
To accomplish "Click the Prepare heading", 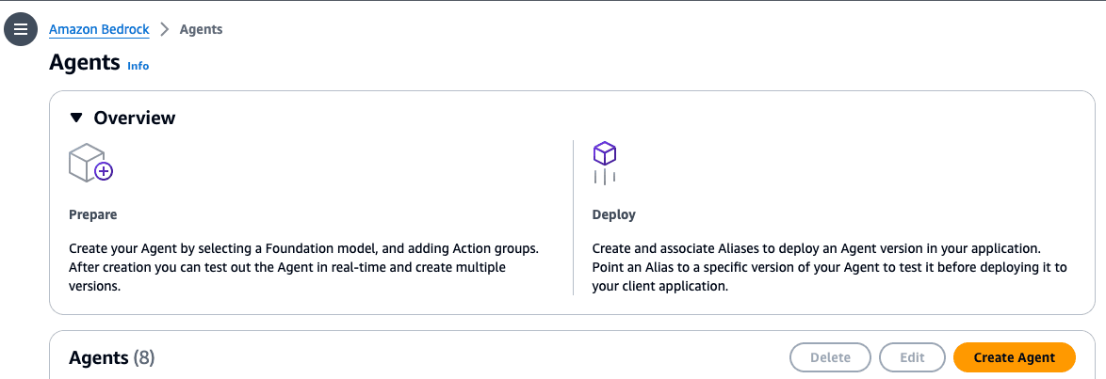I will [93, 214].
